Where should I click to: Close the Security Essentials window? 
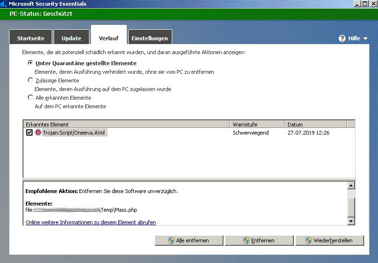(x=373, y=4)
